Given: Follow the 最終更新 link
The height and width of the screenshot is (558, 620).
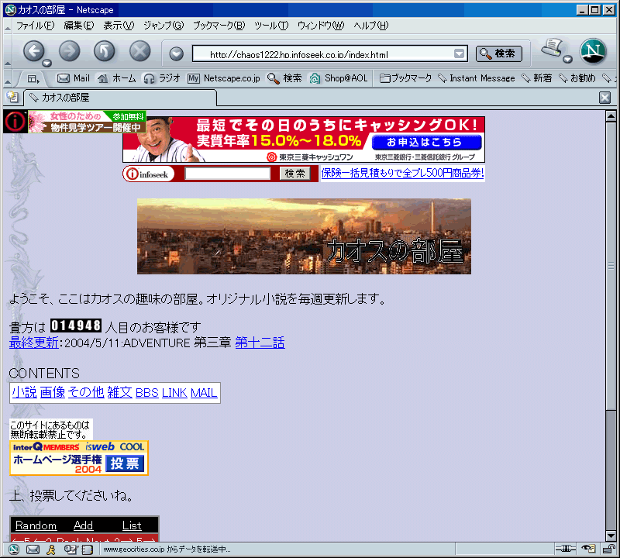Looking at the screenshot, I should (x=34, y=343).
